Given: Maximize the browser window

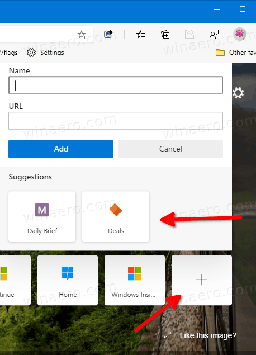Looking at the screenshot, I should [243, 9].
